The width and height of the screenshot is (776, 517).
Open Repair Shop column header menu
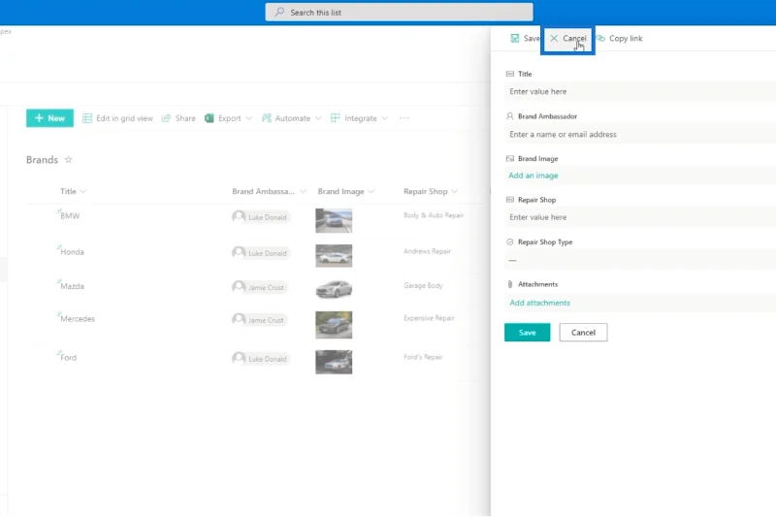(431, 191)
